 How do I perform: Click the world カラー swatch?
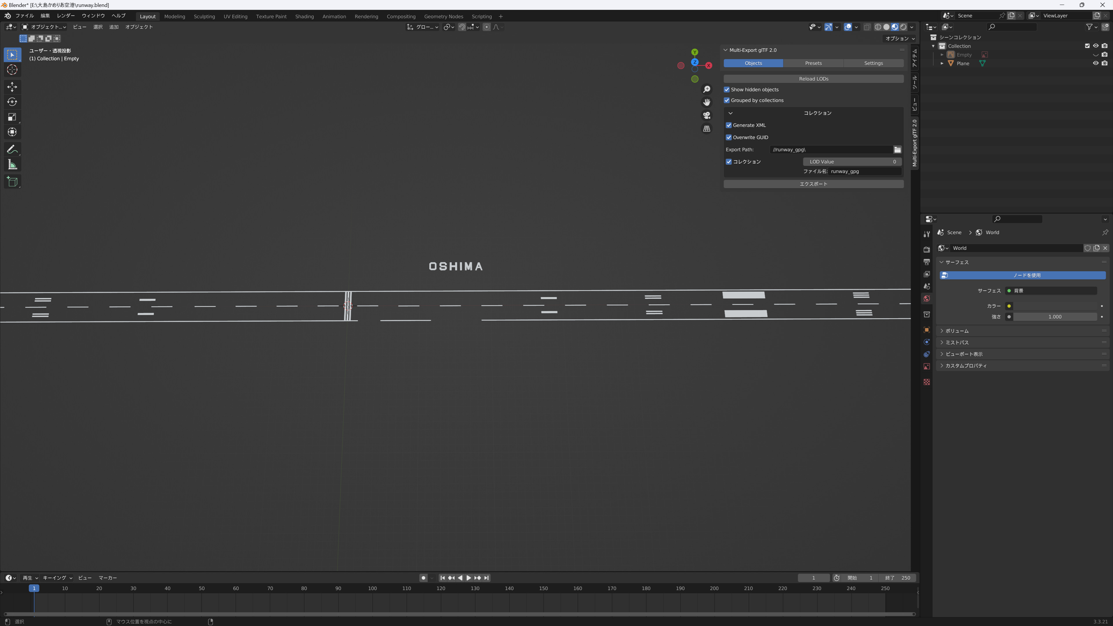[1055, 306]
